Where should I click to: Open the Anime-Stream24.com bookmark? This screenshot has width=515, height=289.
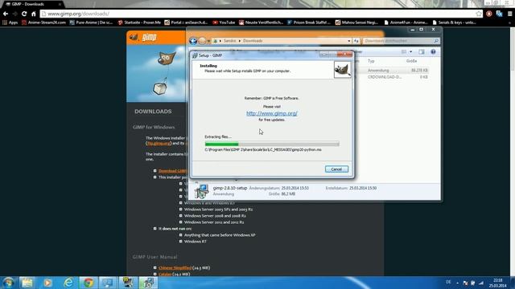43,22
